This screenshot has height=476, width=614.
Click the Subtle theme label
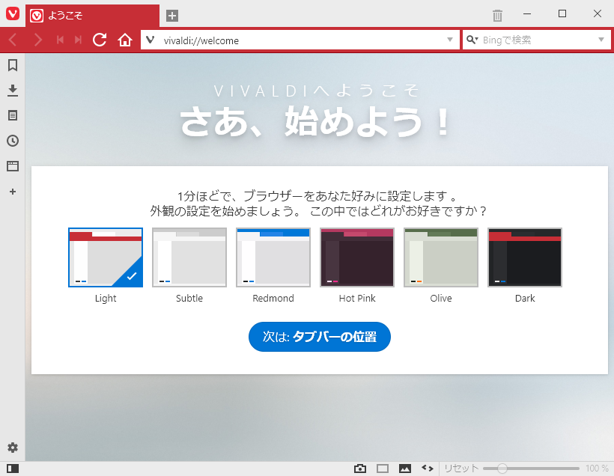click(189, 299)
